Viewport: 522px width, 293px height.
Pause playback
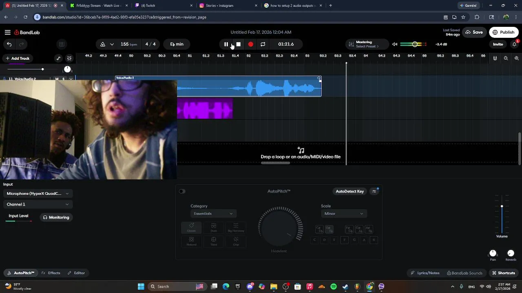tap(226, 44)
